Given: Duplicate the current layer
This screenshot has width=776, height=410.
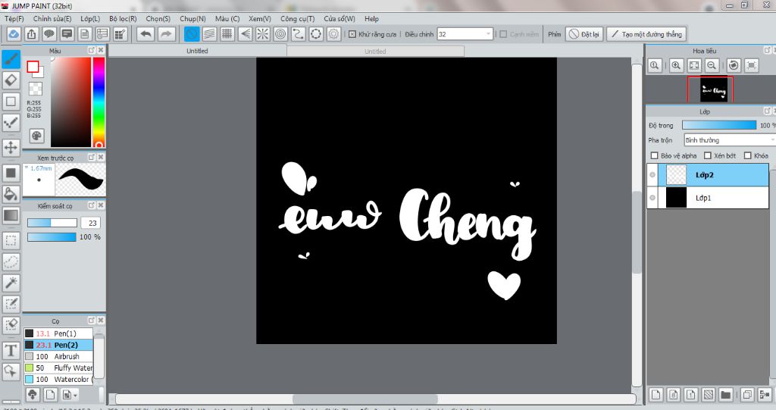Looking at the screenshot, I should point(747,395).
